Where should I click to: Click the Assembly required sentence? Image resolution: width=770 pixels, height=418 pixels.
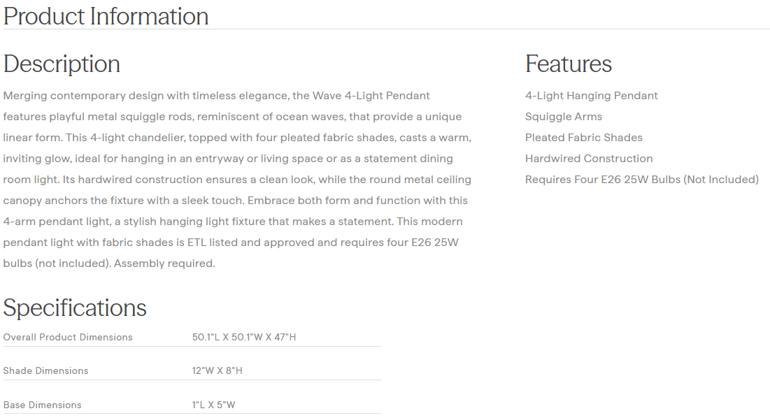point(164,264)
